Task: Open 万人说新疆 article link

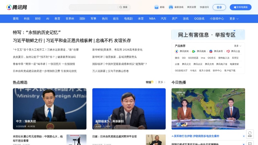Action: (x=110, y=71)
